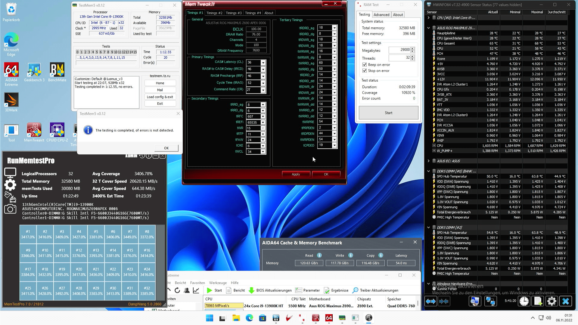
Task: Click Windows Start button on taskbar
Action: click(x=210, y=318)
